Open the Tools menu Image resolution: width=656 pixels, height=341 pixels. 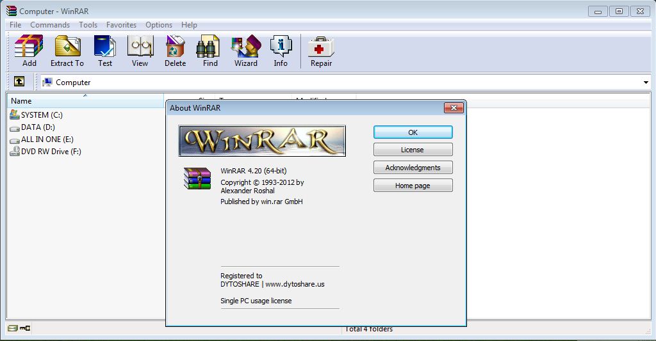[88, 25]
